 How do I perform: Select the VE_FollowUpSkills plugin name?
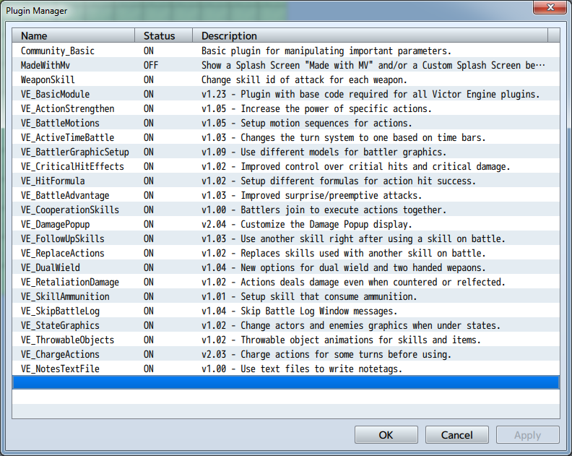coord(63,238)
